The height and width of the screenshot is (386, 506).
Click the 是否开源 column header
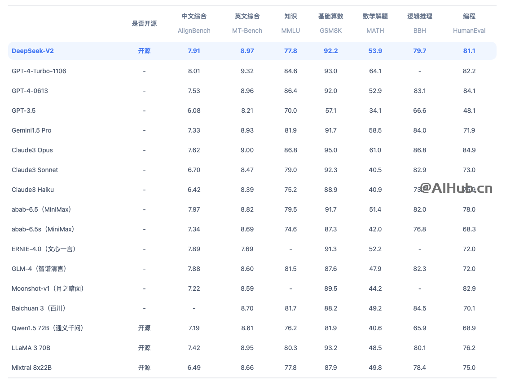click(144, 24)
